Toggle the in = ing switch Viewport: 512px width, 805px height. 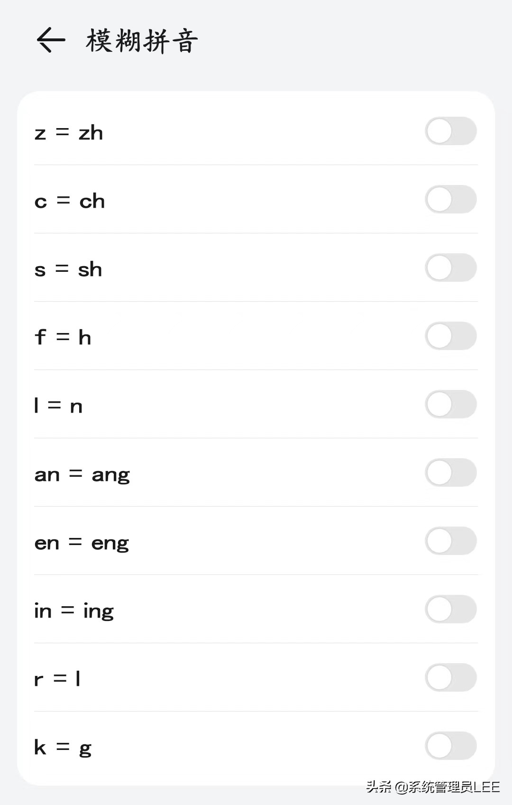450,610
